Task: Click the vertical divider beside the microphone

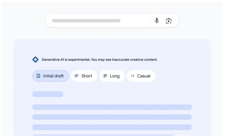Action: pos(150,21)
